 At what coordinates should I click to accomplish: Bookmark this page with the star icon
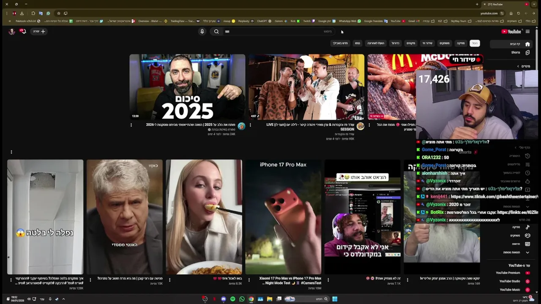59,13
